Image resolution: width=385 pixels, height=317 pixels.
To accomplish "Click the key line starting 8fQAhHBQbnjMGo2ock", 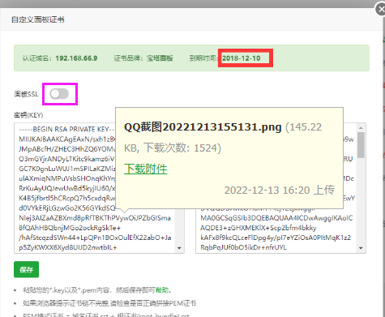I will click(70, 228).
